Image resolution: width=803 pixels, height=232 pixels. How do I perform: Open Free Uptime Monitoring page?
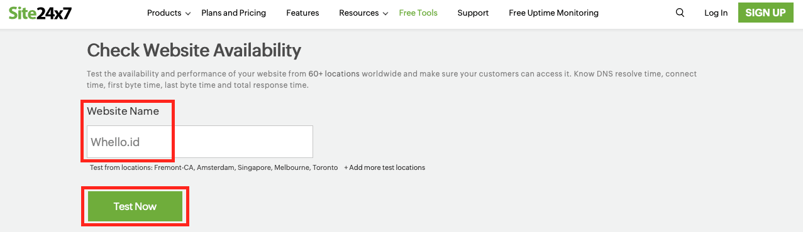[553, 13]
